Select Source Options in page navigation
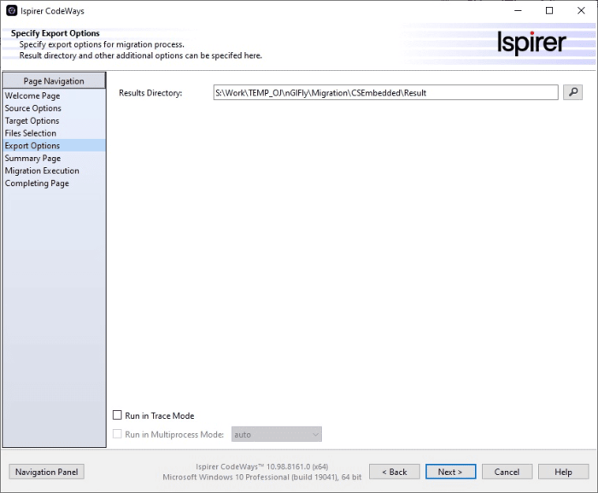 pyautogui.click(x=33, y=108)
